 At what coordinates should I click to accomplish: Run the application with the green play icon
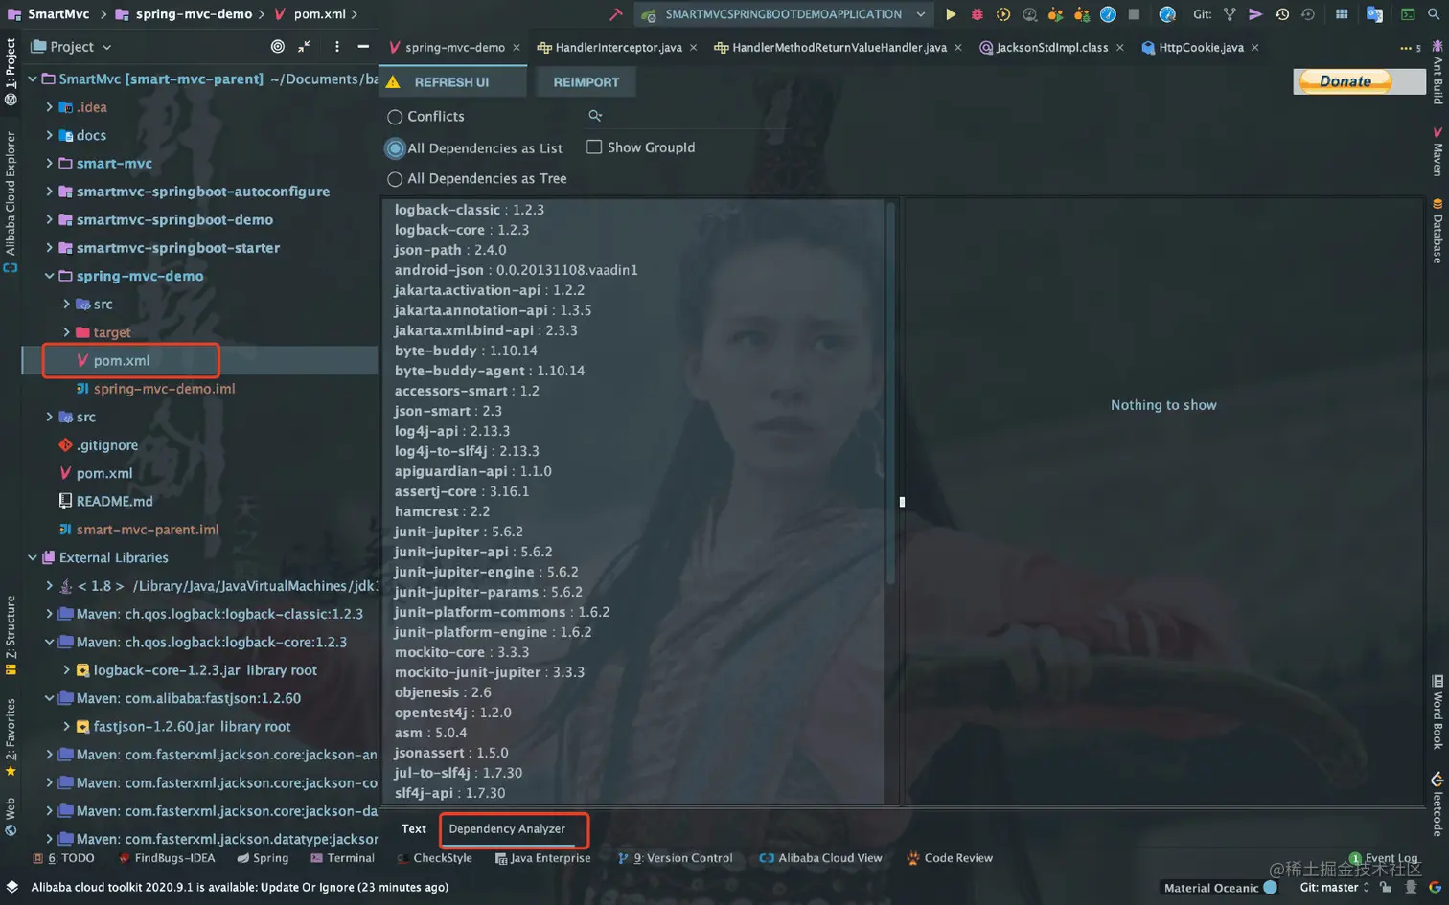click(x=951, y=14)
